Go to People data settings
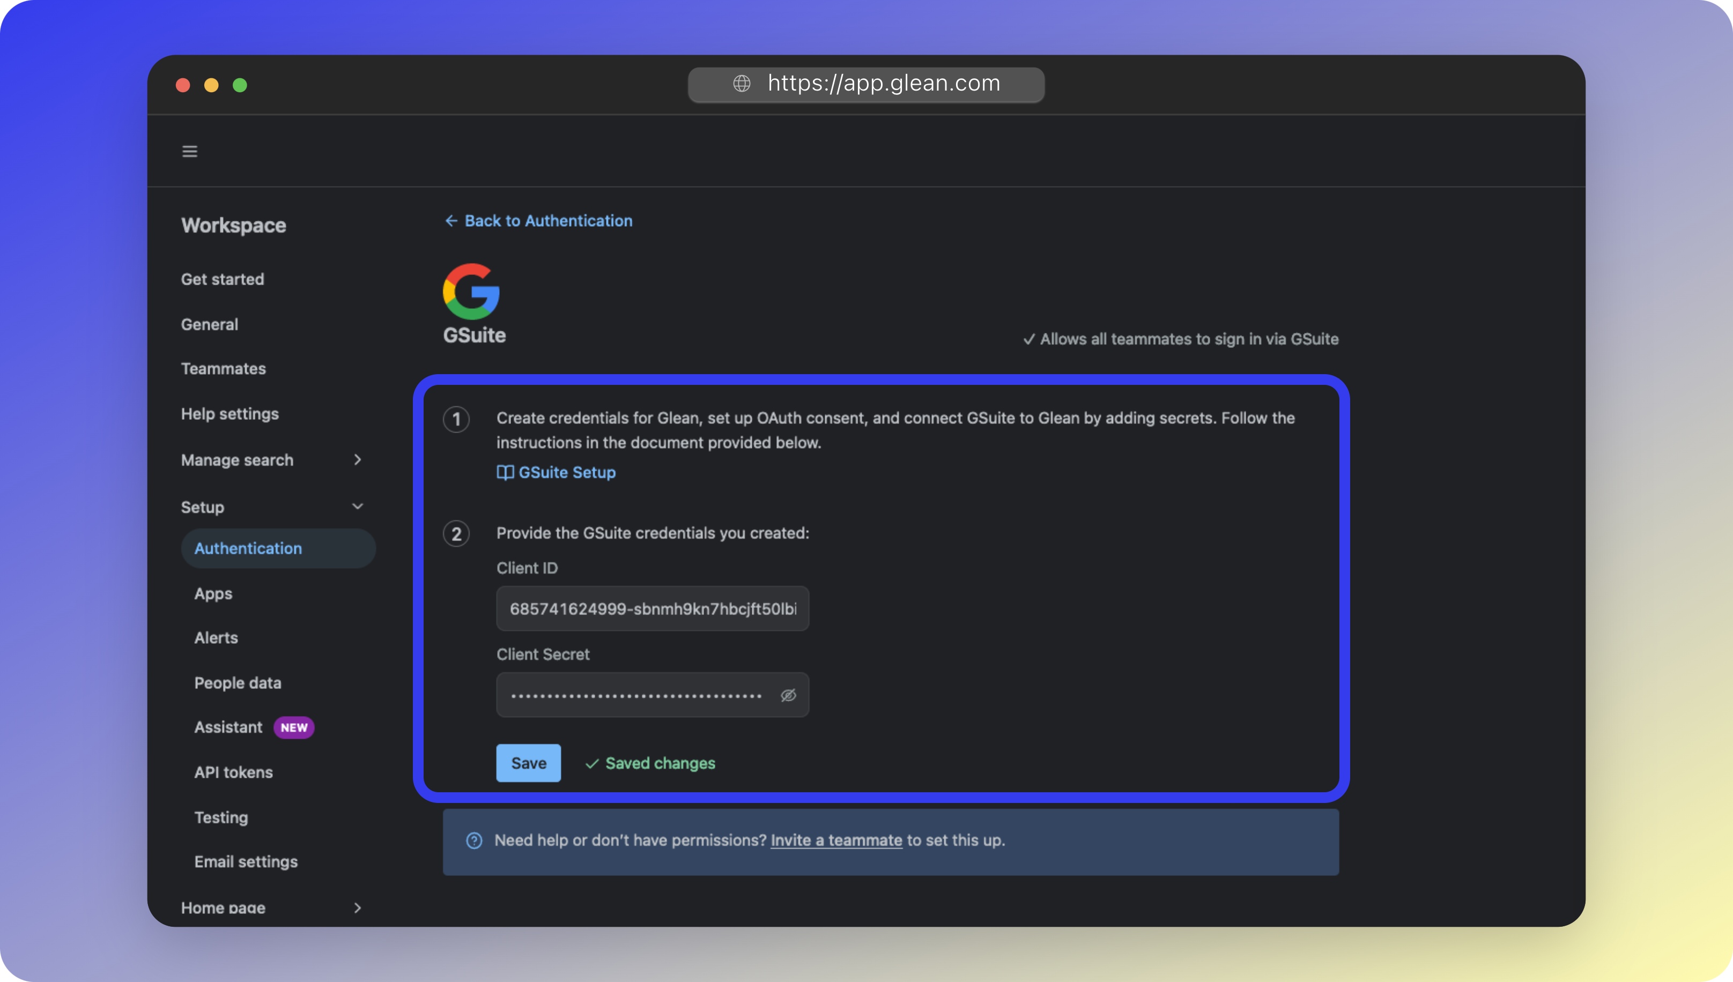 click(x=238, y=682)
